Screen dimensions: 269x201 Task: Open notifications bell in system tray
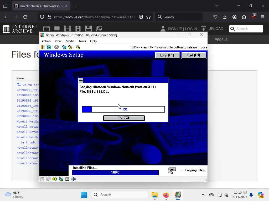pyautogui.click(x=251, y=195)
